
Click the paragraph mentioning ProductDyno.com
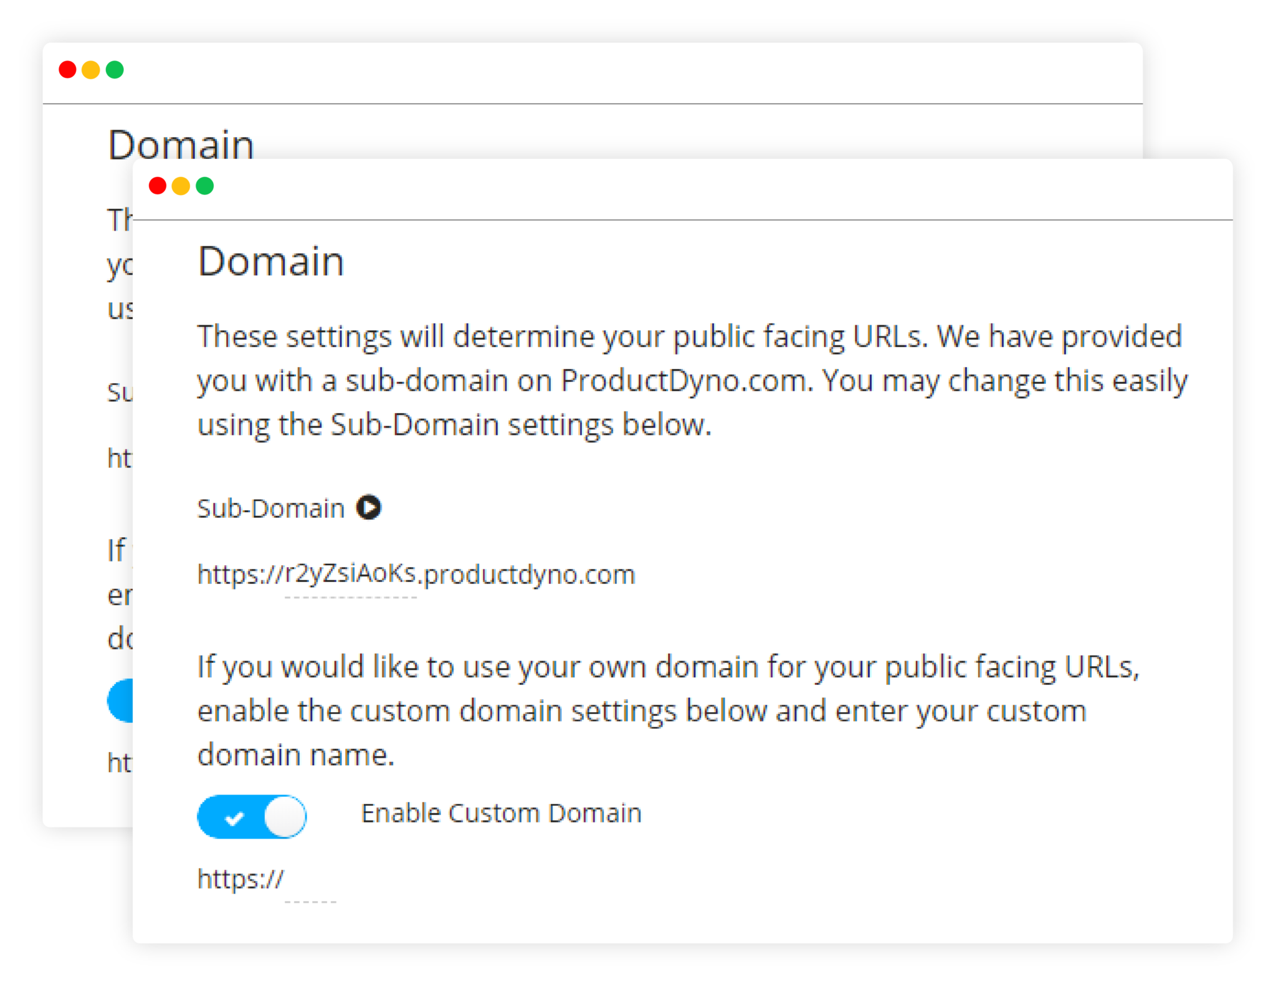click(x=692, y=380)
